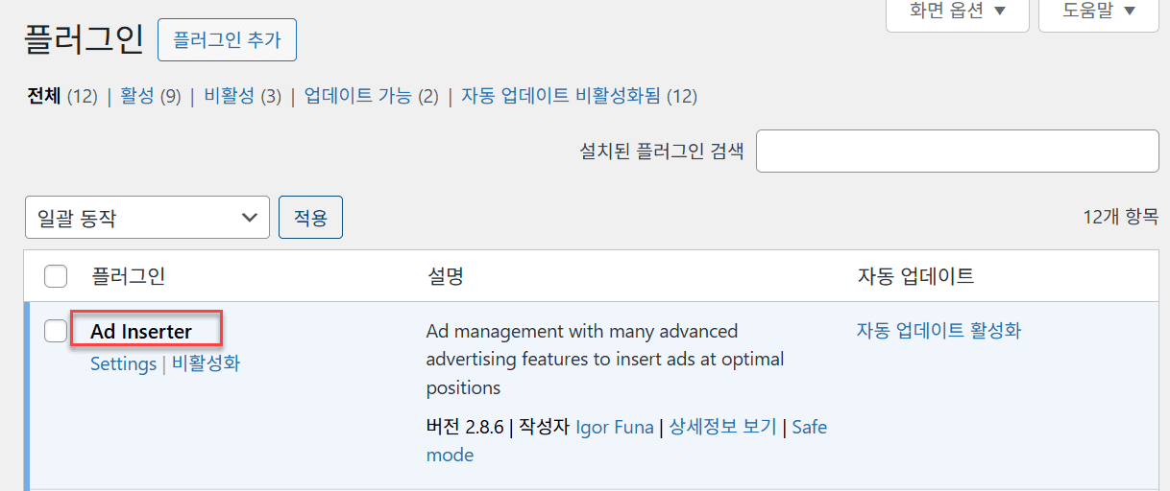Expand the 도움말 help panel
Viewport: 1170px width, 491px height.
[1098, 12]
